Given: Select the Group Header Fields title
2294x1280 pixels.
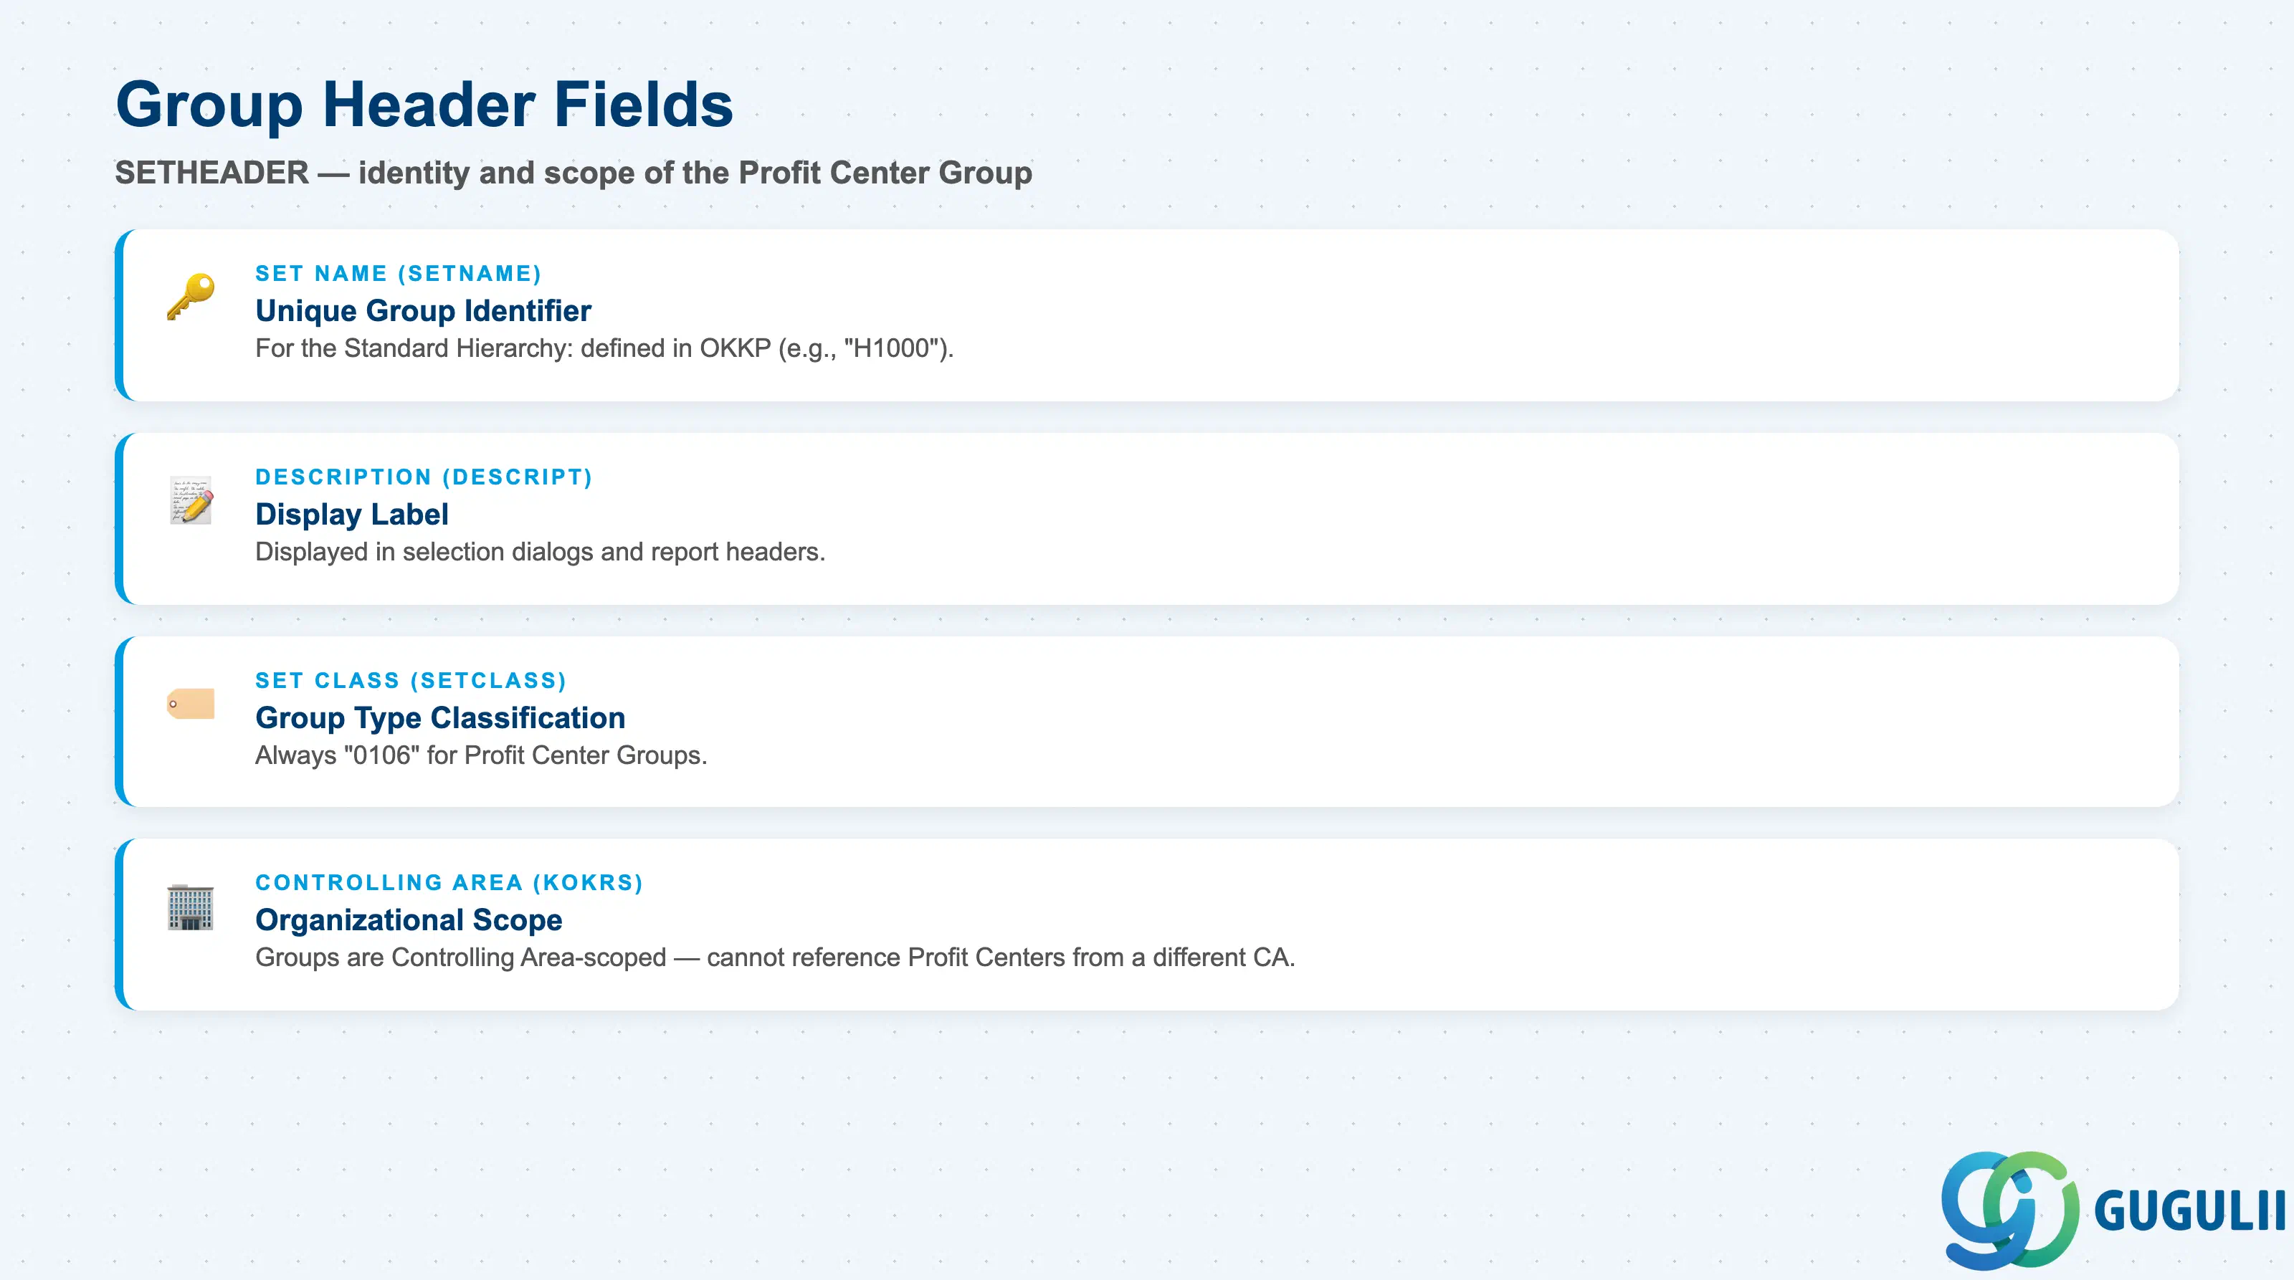Looking at the screenshot, I should (424, 105).
